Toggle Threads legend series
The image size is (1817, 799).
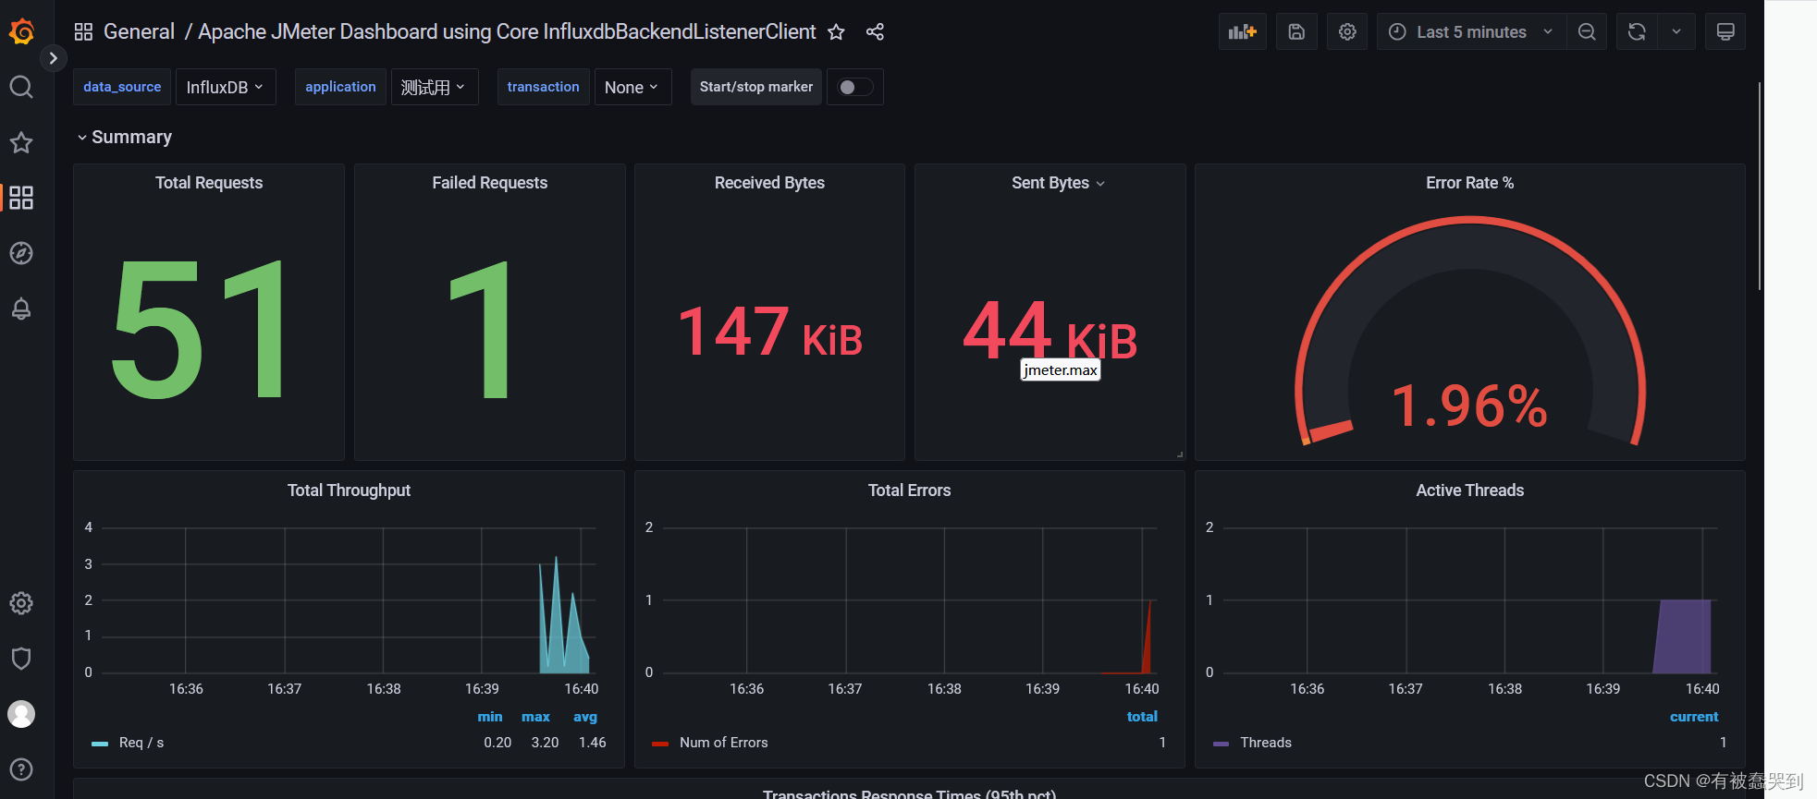(x=1265, y=743)
